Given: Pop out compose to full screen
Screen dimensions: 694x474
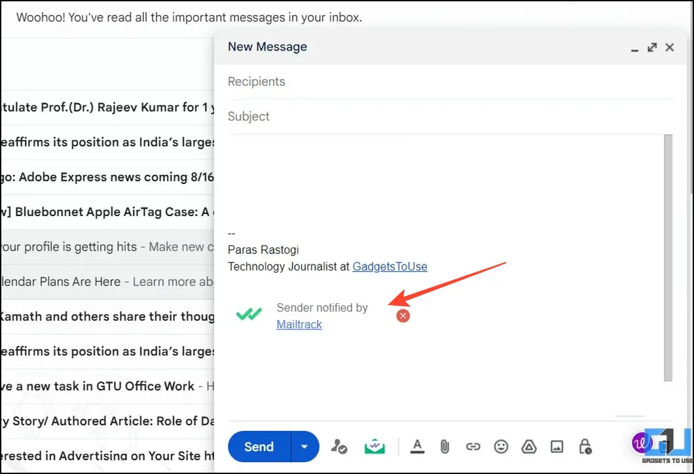Looking at the screenshot, I should pos(652,47).
